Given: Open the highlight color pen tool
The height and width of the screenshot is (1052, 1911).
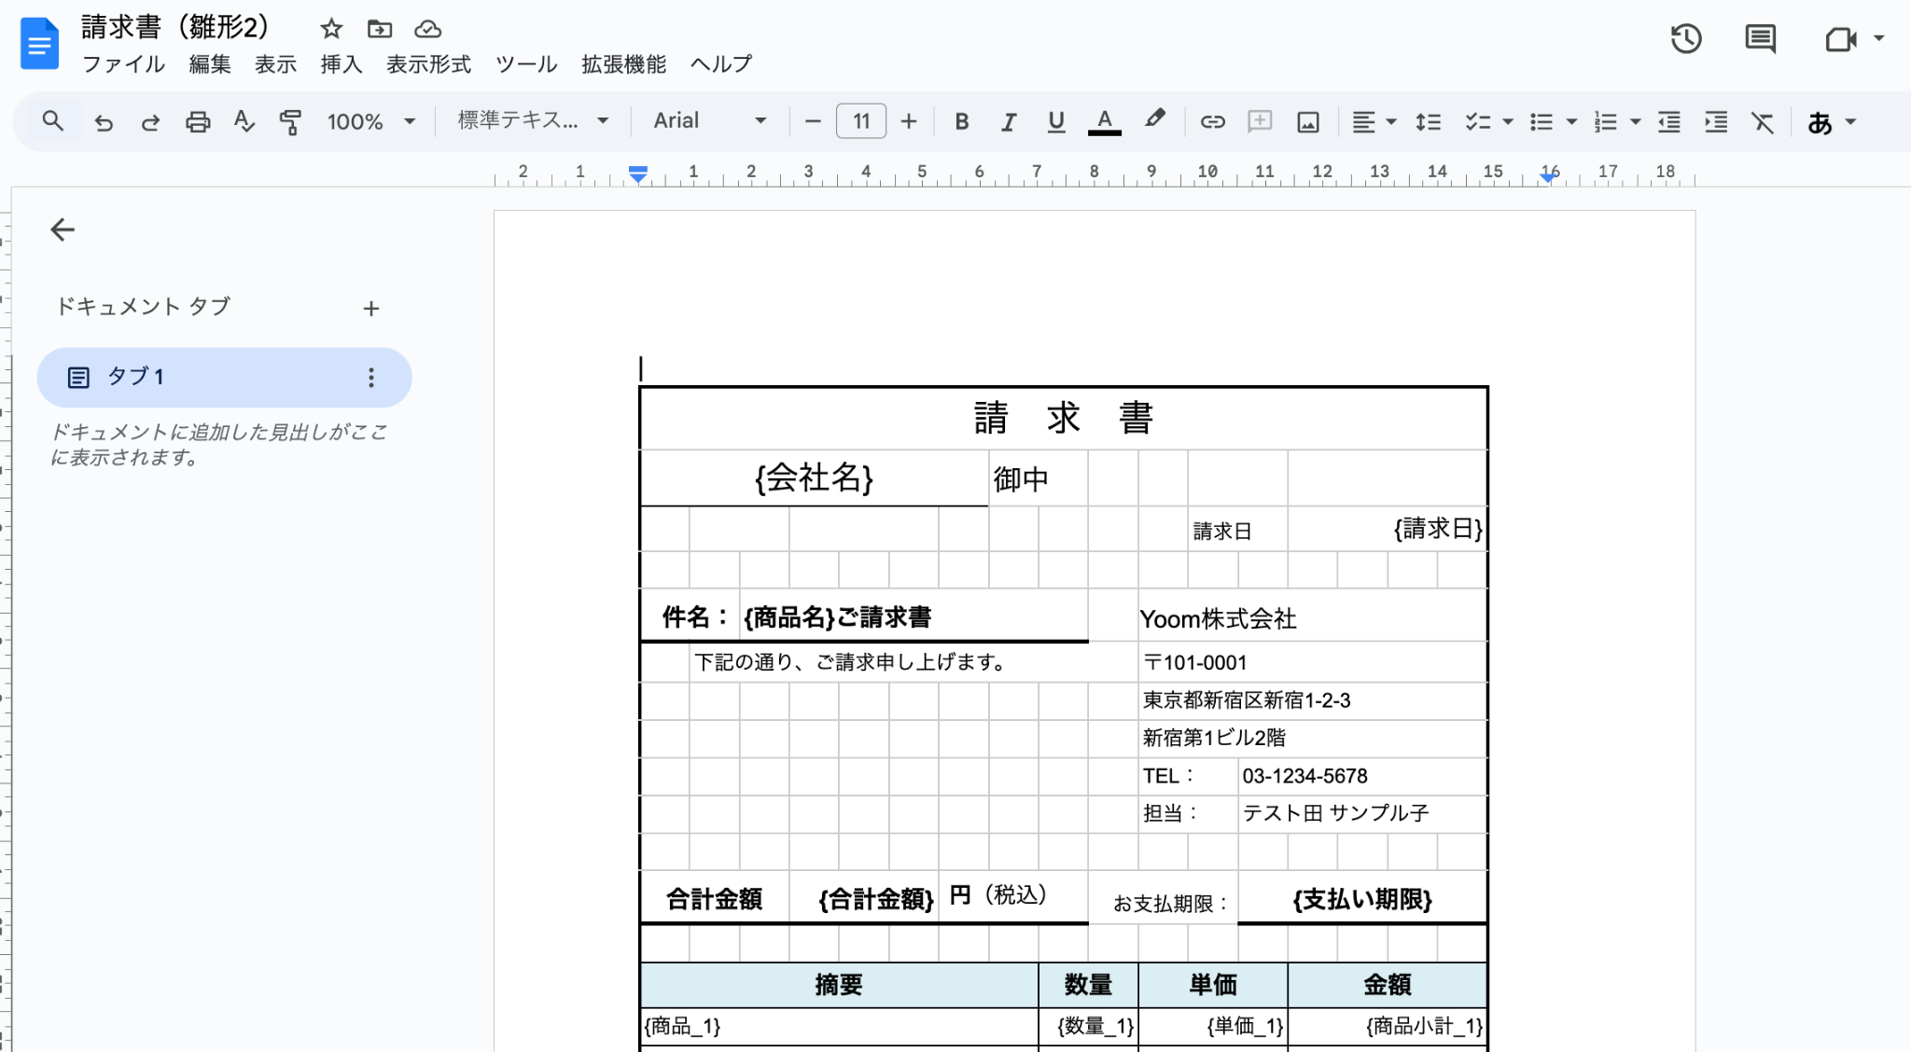Looking at the screenshot, I should click(1154, 120).
